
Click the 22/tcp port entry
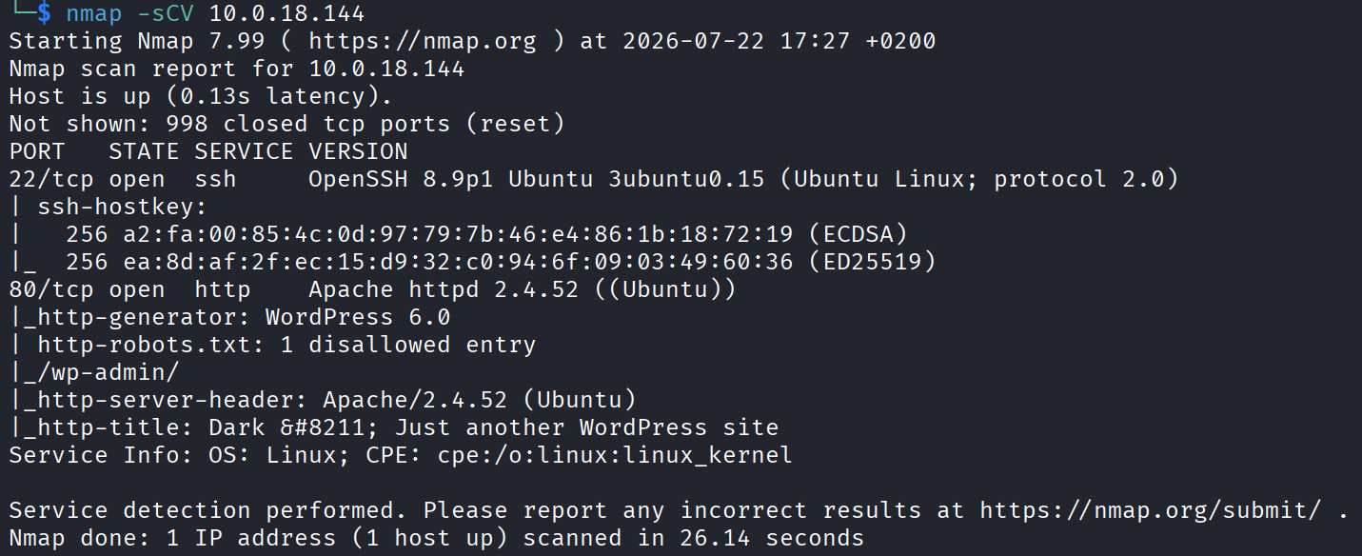(x=51, y=179)
